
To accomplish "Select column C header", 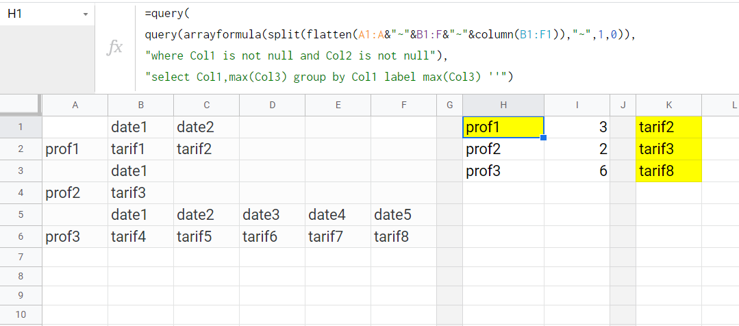I will [206, 105].
